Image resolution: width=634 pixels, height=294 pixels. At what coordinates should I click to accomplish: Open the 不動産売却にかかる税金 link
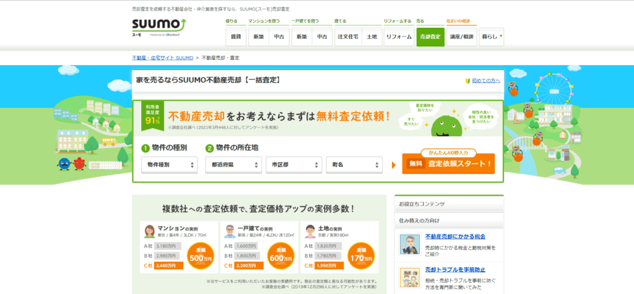point(455,236)
